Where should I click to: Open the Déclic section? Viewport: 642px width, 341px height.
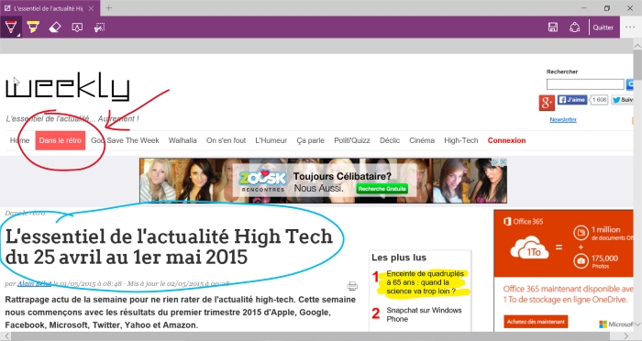coord(390,140)
